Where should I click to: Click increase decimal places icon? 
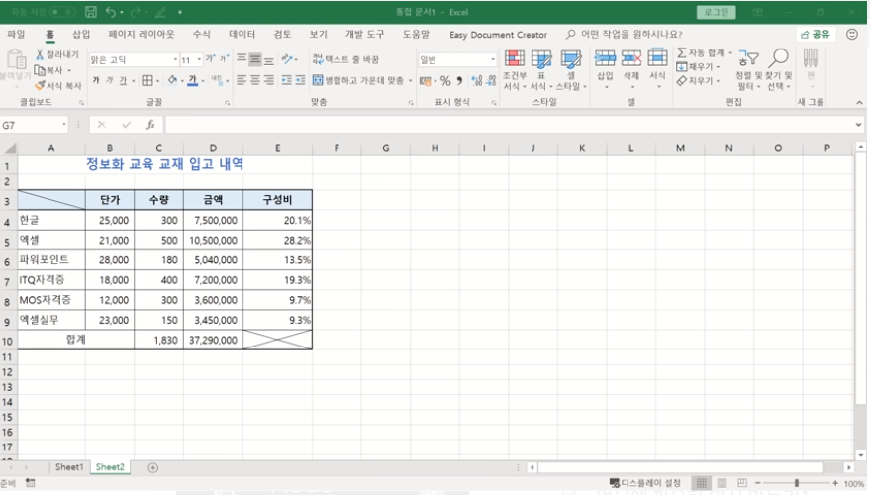pyautogui.click(x=477, y=81)
